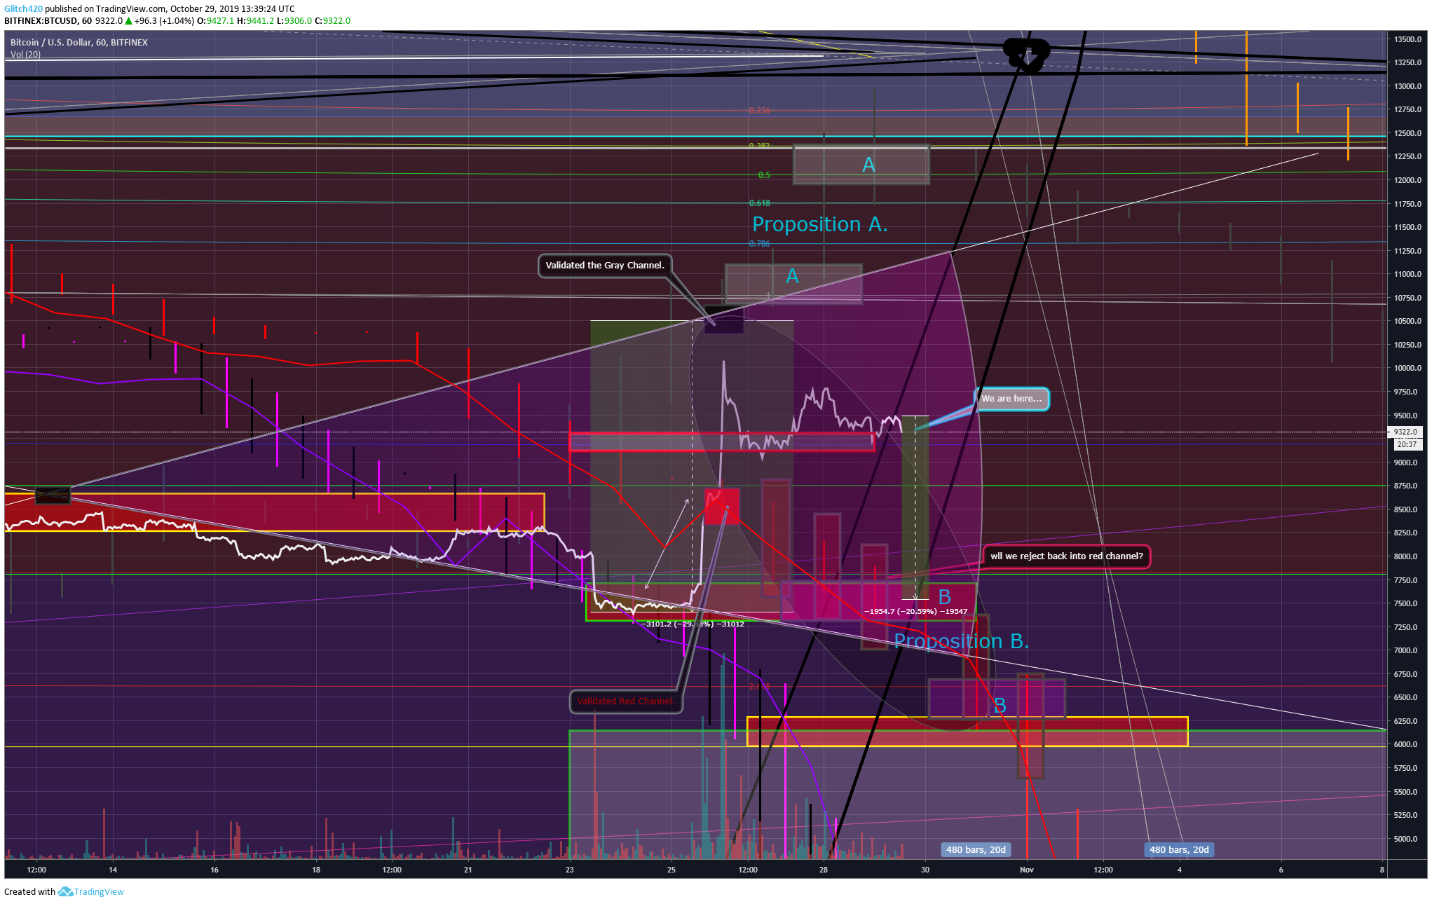Select the 'Validated the Gray Channel.' callout
The width and height of the screenshot is (1432, 904).
[605, 266]
